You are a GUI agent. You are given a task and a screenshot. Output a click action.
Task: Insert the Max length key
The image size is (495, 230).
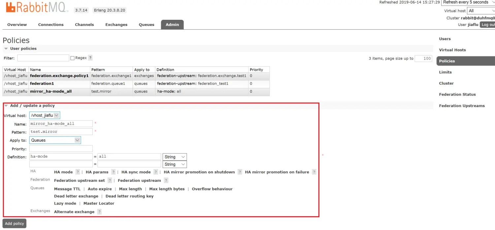coord(130,189)
